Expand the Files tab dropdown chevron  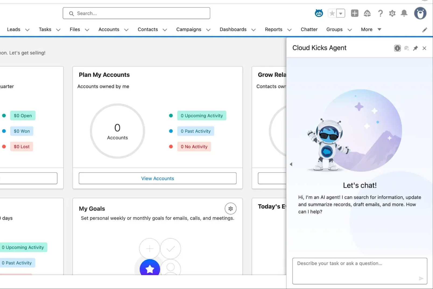[87, 30]
